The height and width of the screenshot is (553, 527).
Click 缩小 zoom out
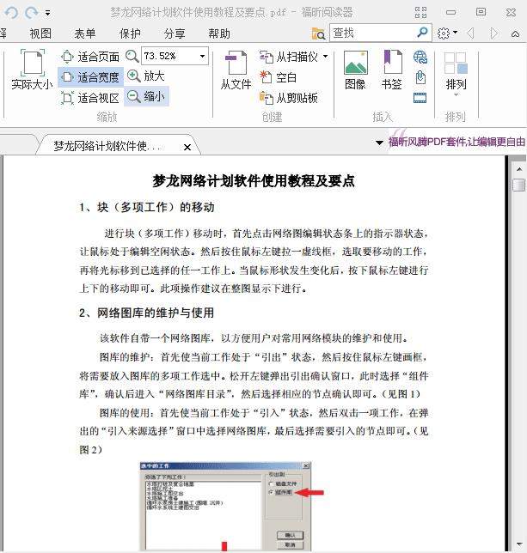tap(146, 96)
